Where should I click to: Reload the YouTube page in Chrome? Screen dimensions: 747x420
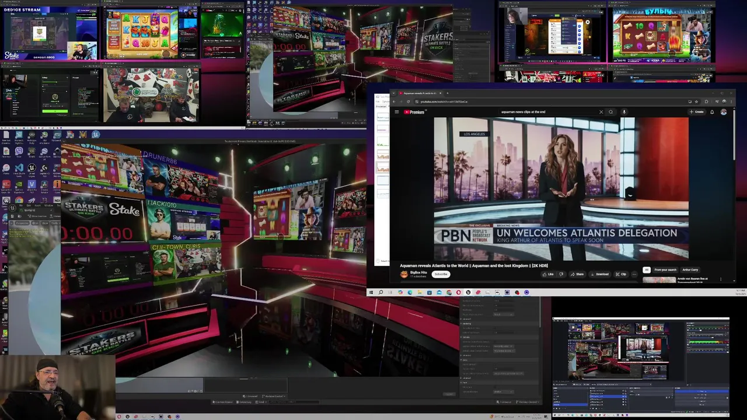pos(408,101)
